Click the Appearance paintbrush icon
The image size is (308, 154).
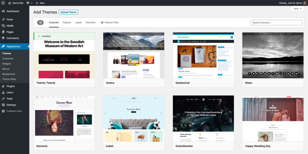click(3, 46)
